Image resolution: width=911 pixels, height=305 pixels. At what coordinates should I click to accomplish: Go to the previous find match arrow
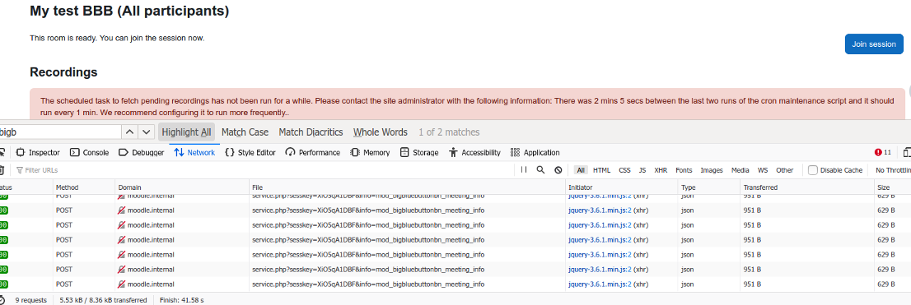130,132
